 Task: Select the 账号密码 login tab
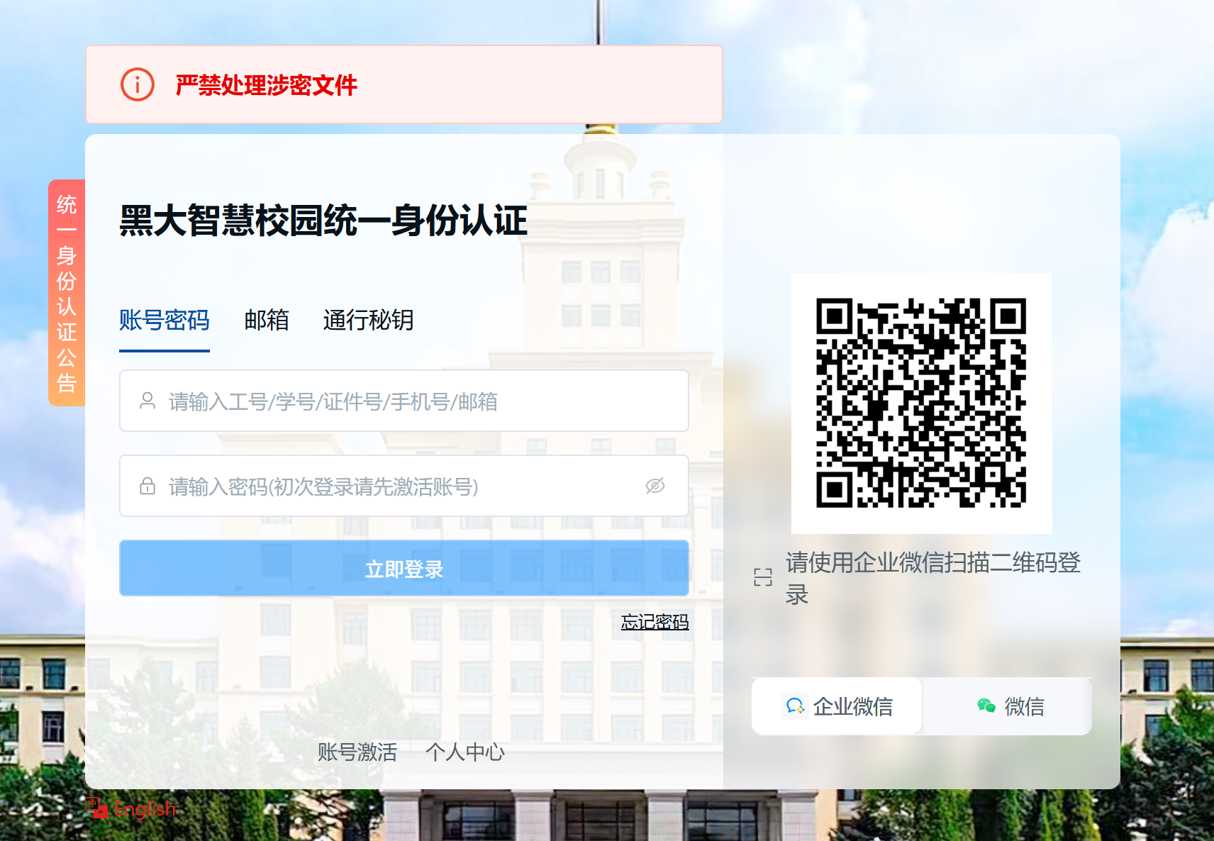point(165,321)
